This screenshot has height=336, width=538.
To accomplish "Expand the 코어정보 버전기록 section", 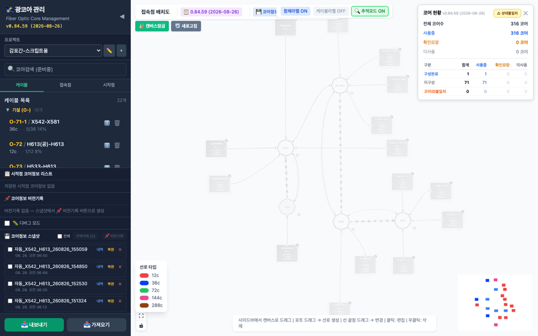I will pos(65,198).
